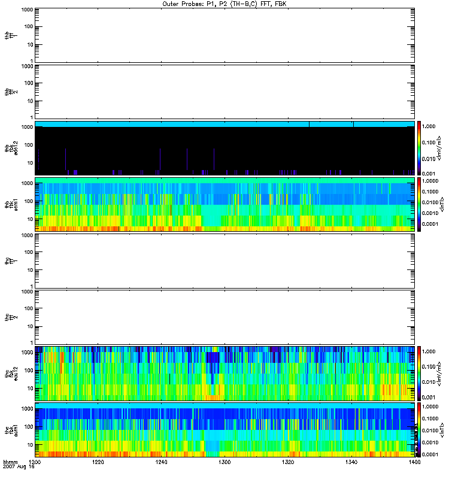Click the 1240 time axis label
Screen dimensions: 449x479
161,463
